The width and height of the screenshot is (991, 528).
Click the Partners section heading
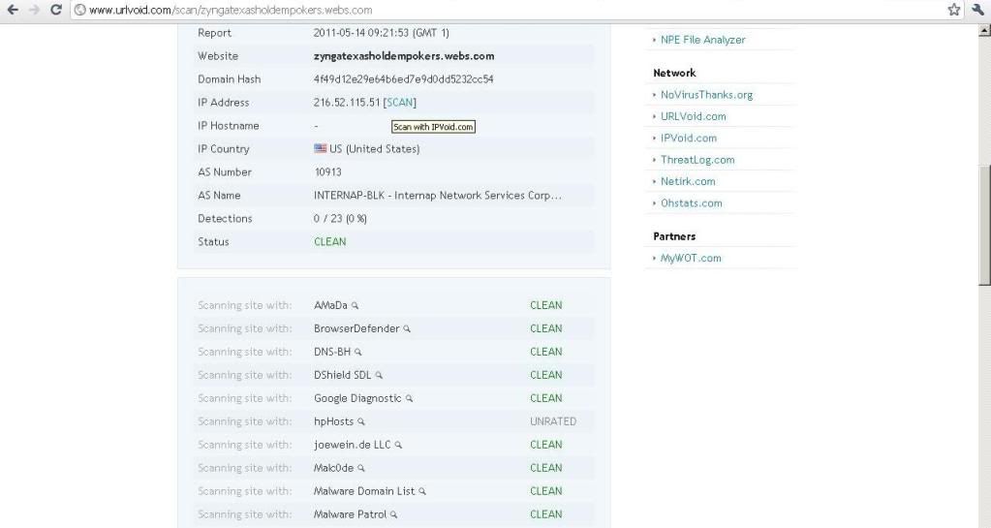pyautogui.click(x=674, y=236)
